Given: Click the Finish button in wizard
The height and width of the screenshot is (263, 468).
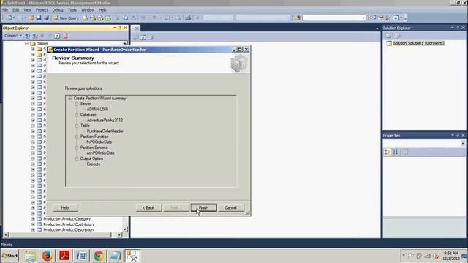Looking at the screenshot, I should pyautogui.click(x=203, y=207).
